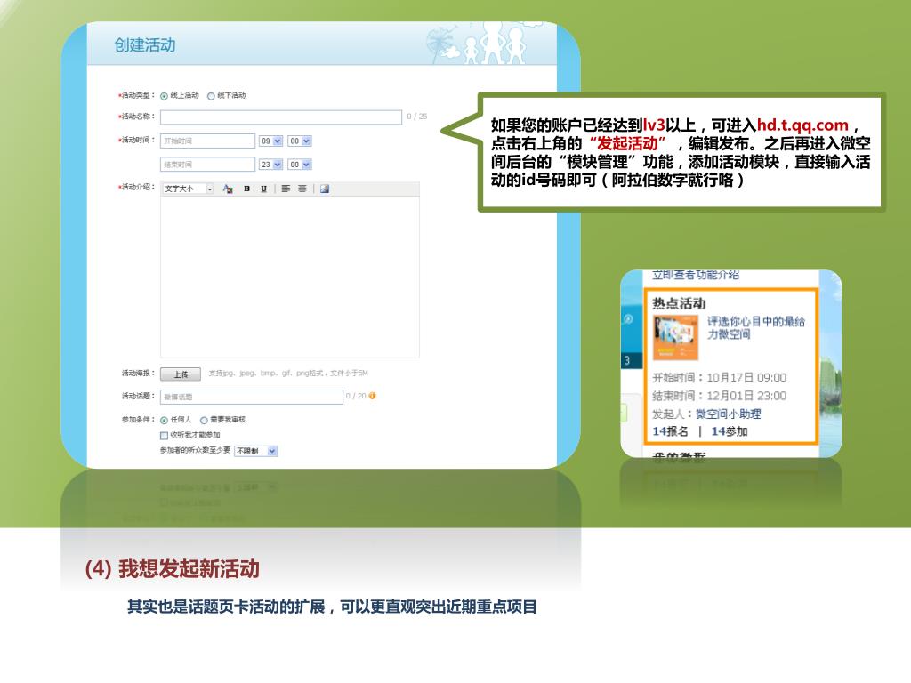Select the 线下活动 radio option
Image resolution: width=911 pixels, height=683 pixels.
[x=211, y=96]
